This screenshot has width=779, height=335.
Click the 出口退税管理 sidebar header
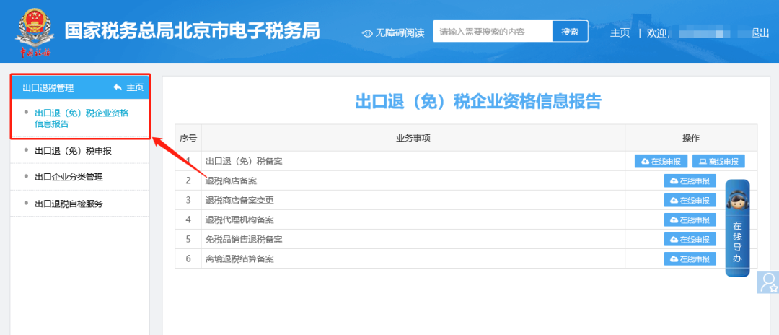48,88
